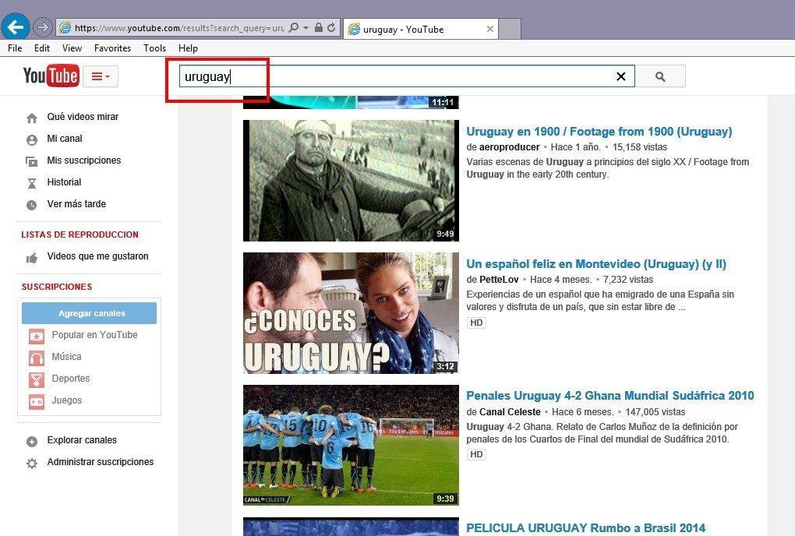Open 'Penales Uruguay 4-2 Ghana' video link

[x=609, y=396]
